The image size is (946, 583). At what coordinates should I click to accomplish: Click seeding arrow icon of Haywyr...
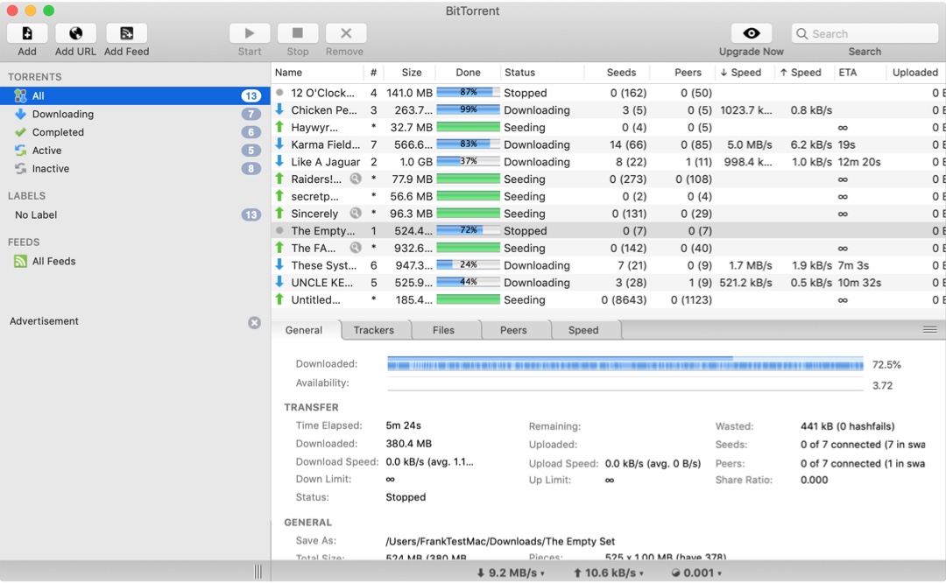[279, 127]
